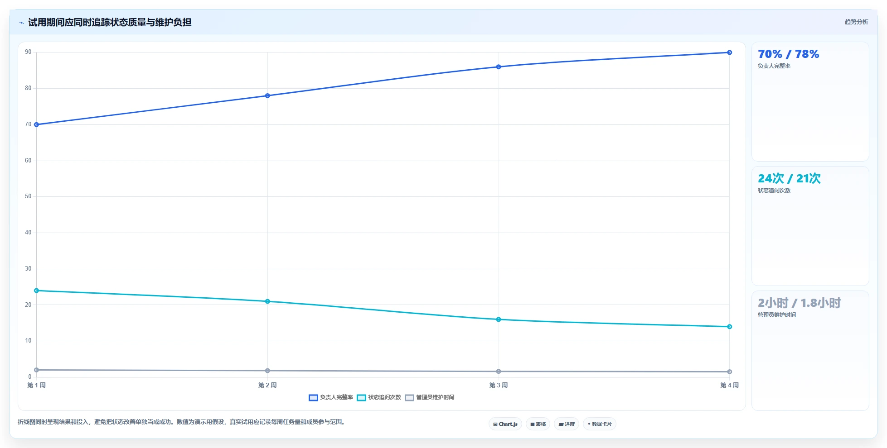Image resolution: width=887 pixels, height=448 pixels.
Task: Click the panel title 试用期间应同时追踪状态质量与维护负担
Action: click(x=110, y=22)
